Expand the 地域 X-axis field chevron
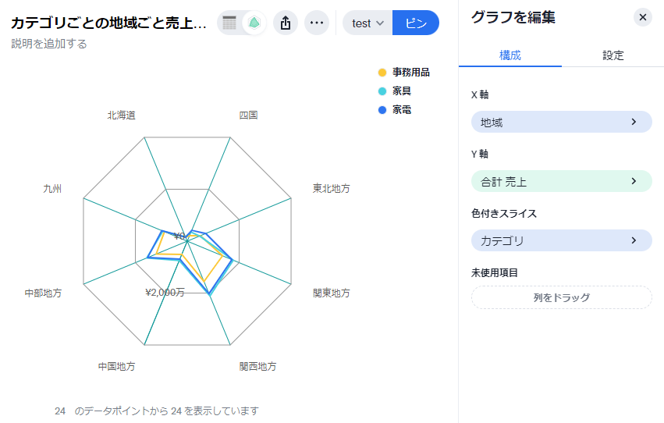This screenshot has height=423, width=664. (634, 122)
